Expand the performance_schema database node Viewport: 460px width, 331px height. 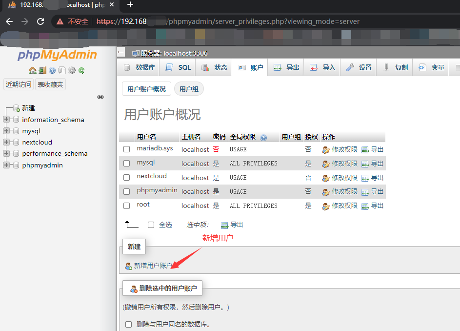[6, 153]
